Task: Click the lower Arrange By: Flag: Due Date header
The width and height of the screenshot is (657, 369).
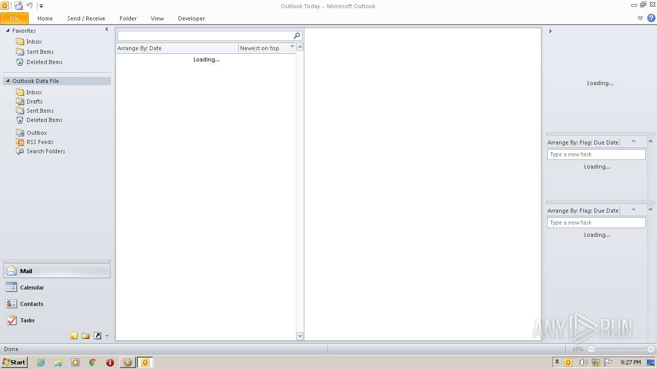Action: [583, 211]
